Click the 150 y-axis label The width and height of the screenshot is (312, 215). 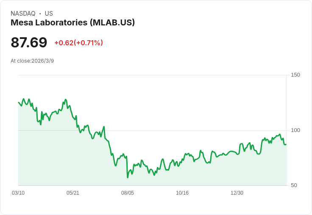click(295, 75)
